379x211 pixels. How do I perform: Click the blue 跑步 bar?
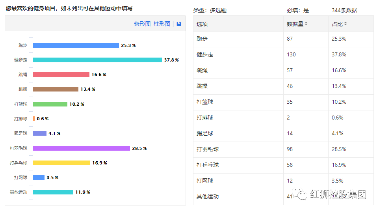click(x=76, y=45)
